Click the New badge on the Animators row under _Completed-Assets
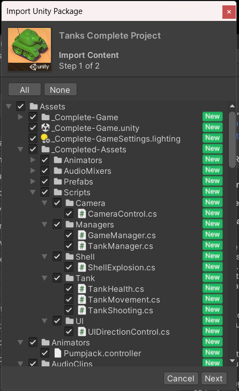This screenshot has width=239, height=391. coord(213,159)
